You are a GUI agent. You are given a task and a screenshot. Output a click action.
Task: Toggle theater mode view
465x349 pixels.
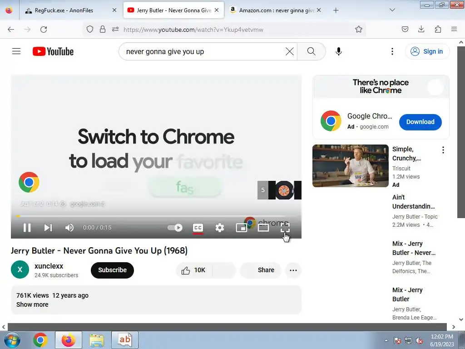pyautogui.click(x=263, y=228)
